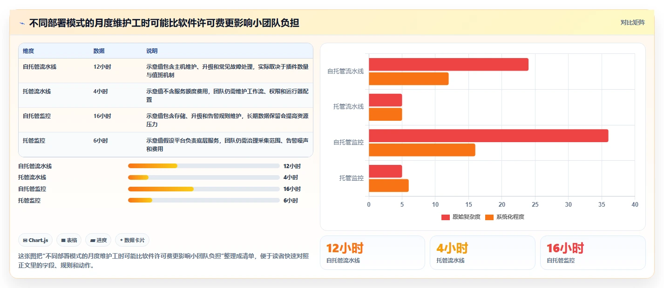The height and width of the screenshot is (288, 664).
Task: Click the orange bar for 托管监控 in the chart
Action: (x=388, y=185)
